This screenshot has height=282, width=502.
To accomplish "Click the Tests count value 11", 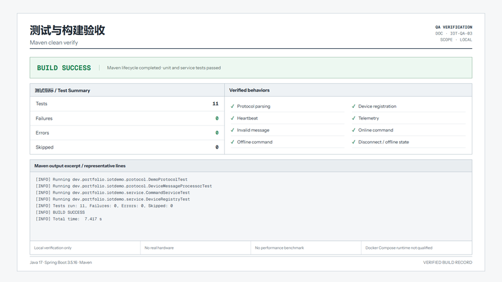I will point(215,103).
